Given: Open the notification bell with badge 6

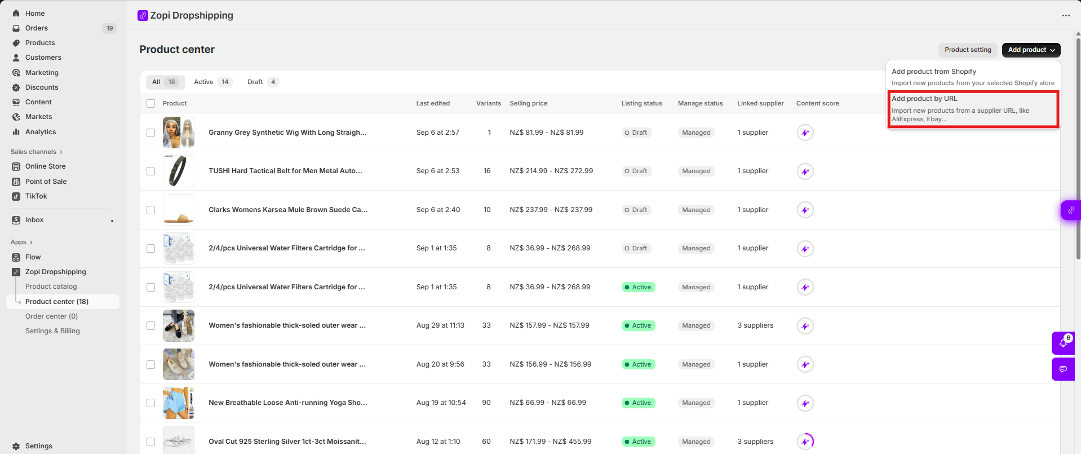Looking at the screenshot, I should coord(1063,343).
